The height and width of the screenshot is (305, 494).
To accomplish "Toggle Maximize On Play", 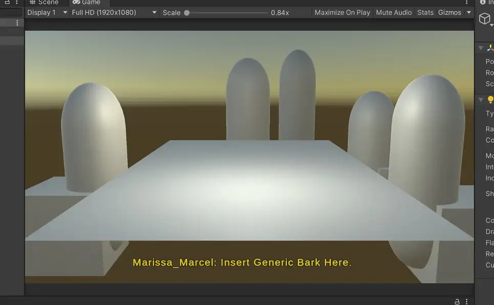I will 342,12.
